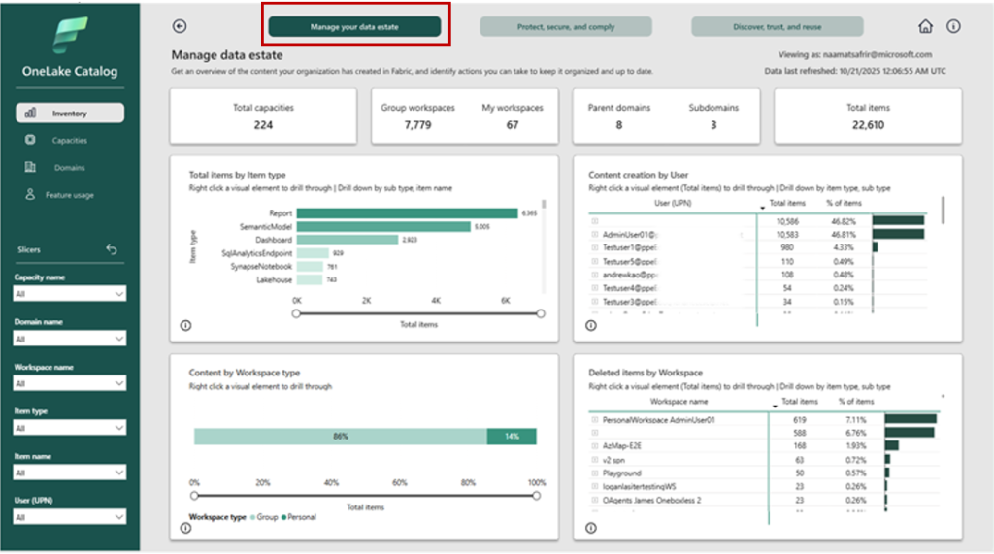Click the Inventory navigation button
This screenshot has width=994, height=554.
[x=69, y=114]
